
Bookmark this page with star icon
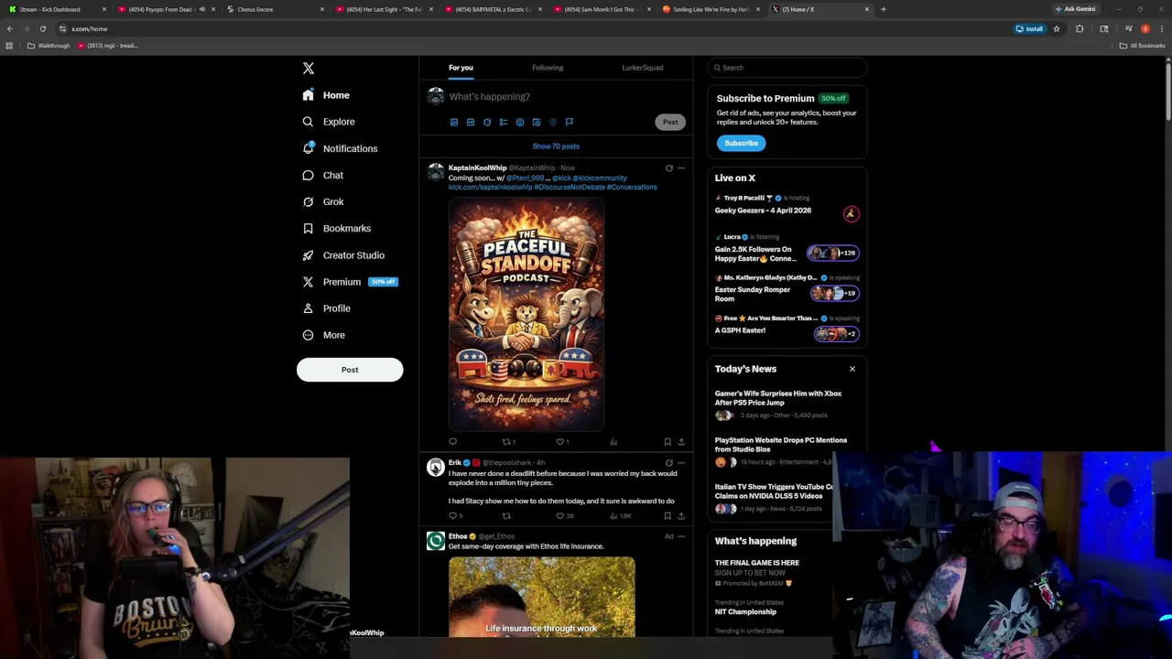[1057, 29]
